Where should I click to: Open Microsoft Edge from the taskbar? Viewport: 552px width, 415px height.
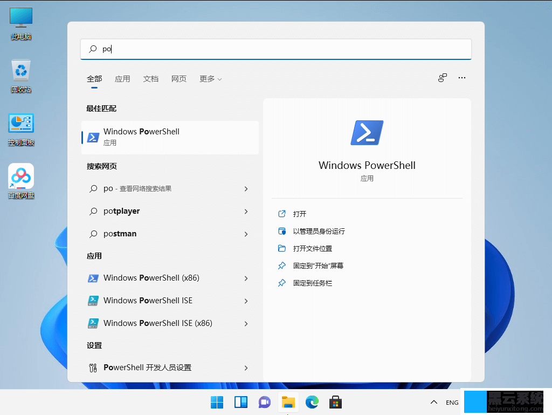click(x=312, y=402)
